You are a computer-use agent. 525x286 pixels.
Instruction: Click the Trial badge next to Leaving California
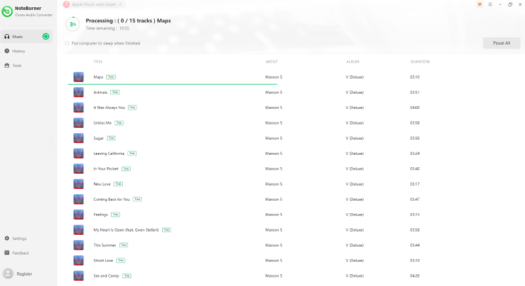(x=132, y=153)
